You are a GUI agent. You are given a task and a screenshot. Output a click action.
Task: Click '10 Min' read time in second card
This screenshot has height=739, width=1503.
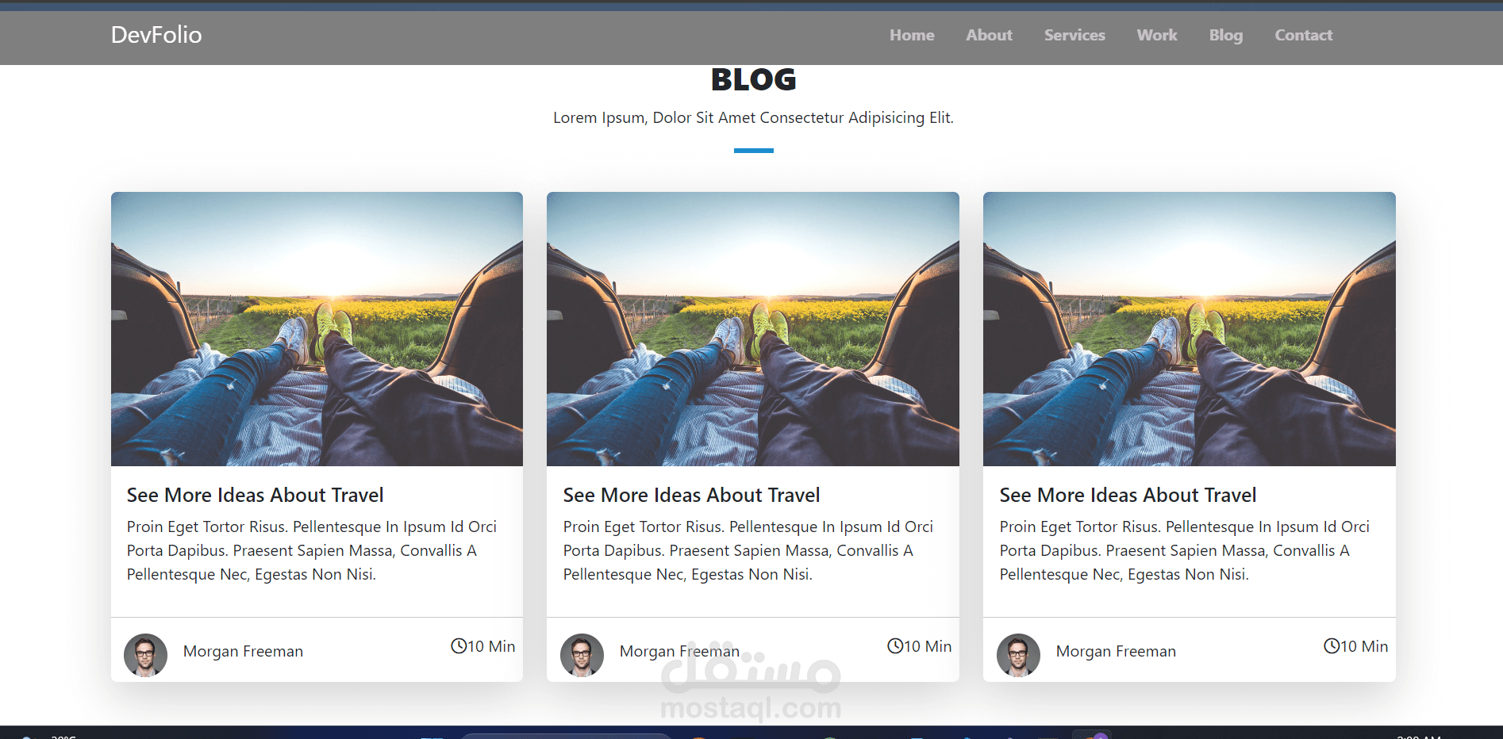928,646
